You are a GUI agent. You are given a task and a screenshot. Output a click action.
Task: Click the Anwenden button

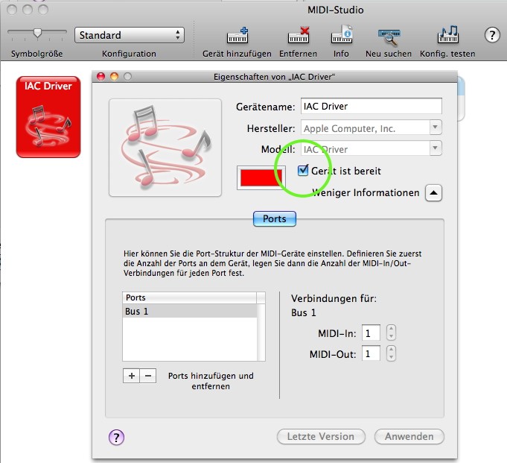point(409,436)
